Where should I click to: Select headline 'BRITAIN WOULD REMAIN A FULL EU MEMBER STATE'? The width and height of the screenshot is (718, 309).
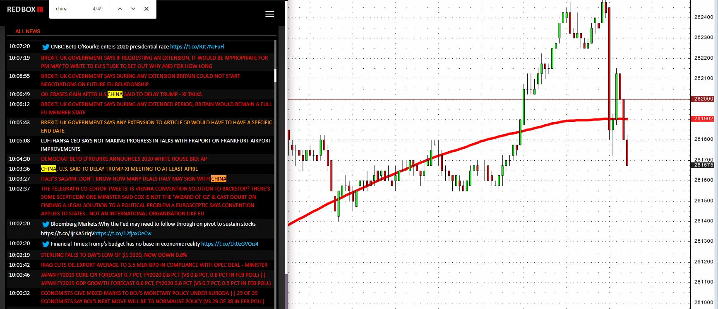coord(156,108)
